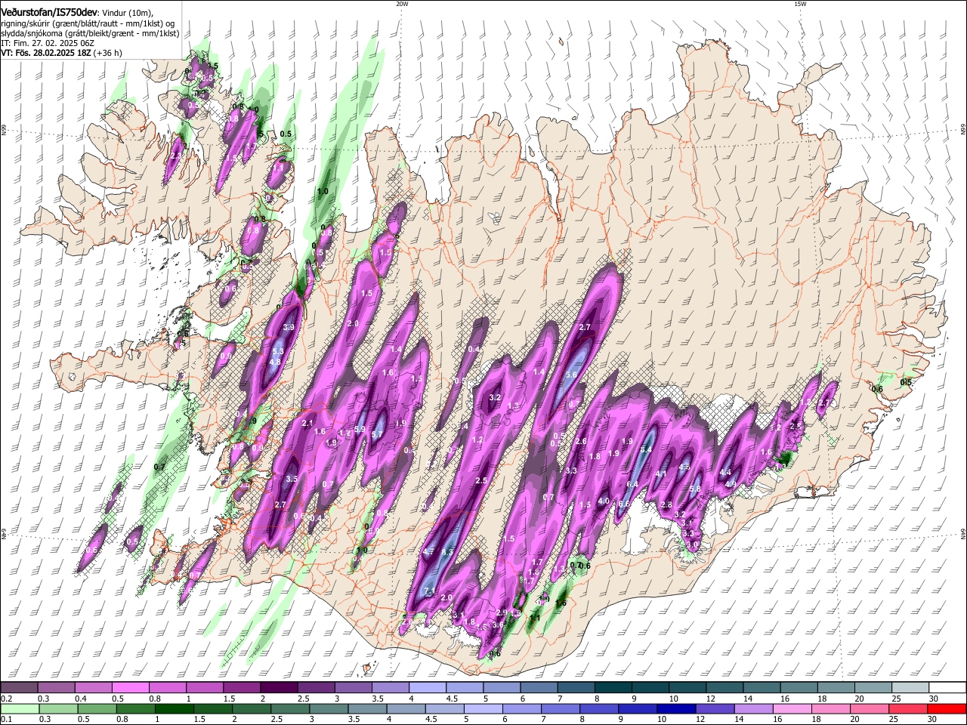
Task: Pick the dark plum 0.2 swatch in snow legend
Action: [19, 687]
